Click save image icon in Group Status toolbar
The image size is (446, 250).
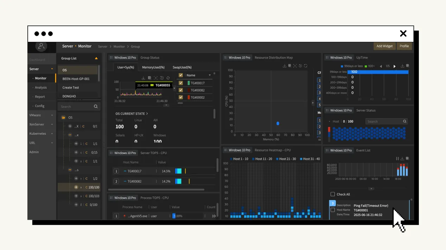[x=149, y=78]
